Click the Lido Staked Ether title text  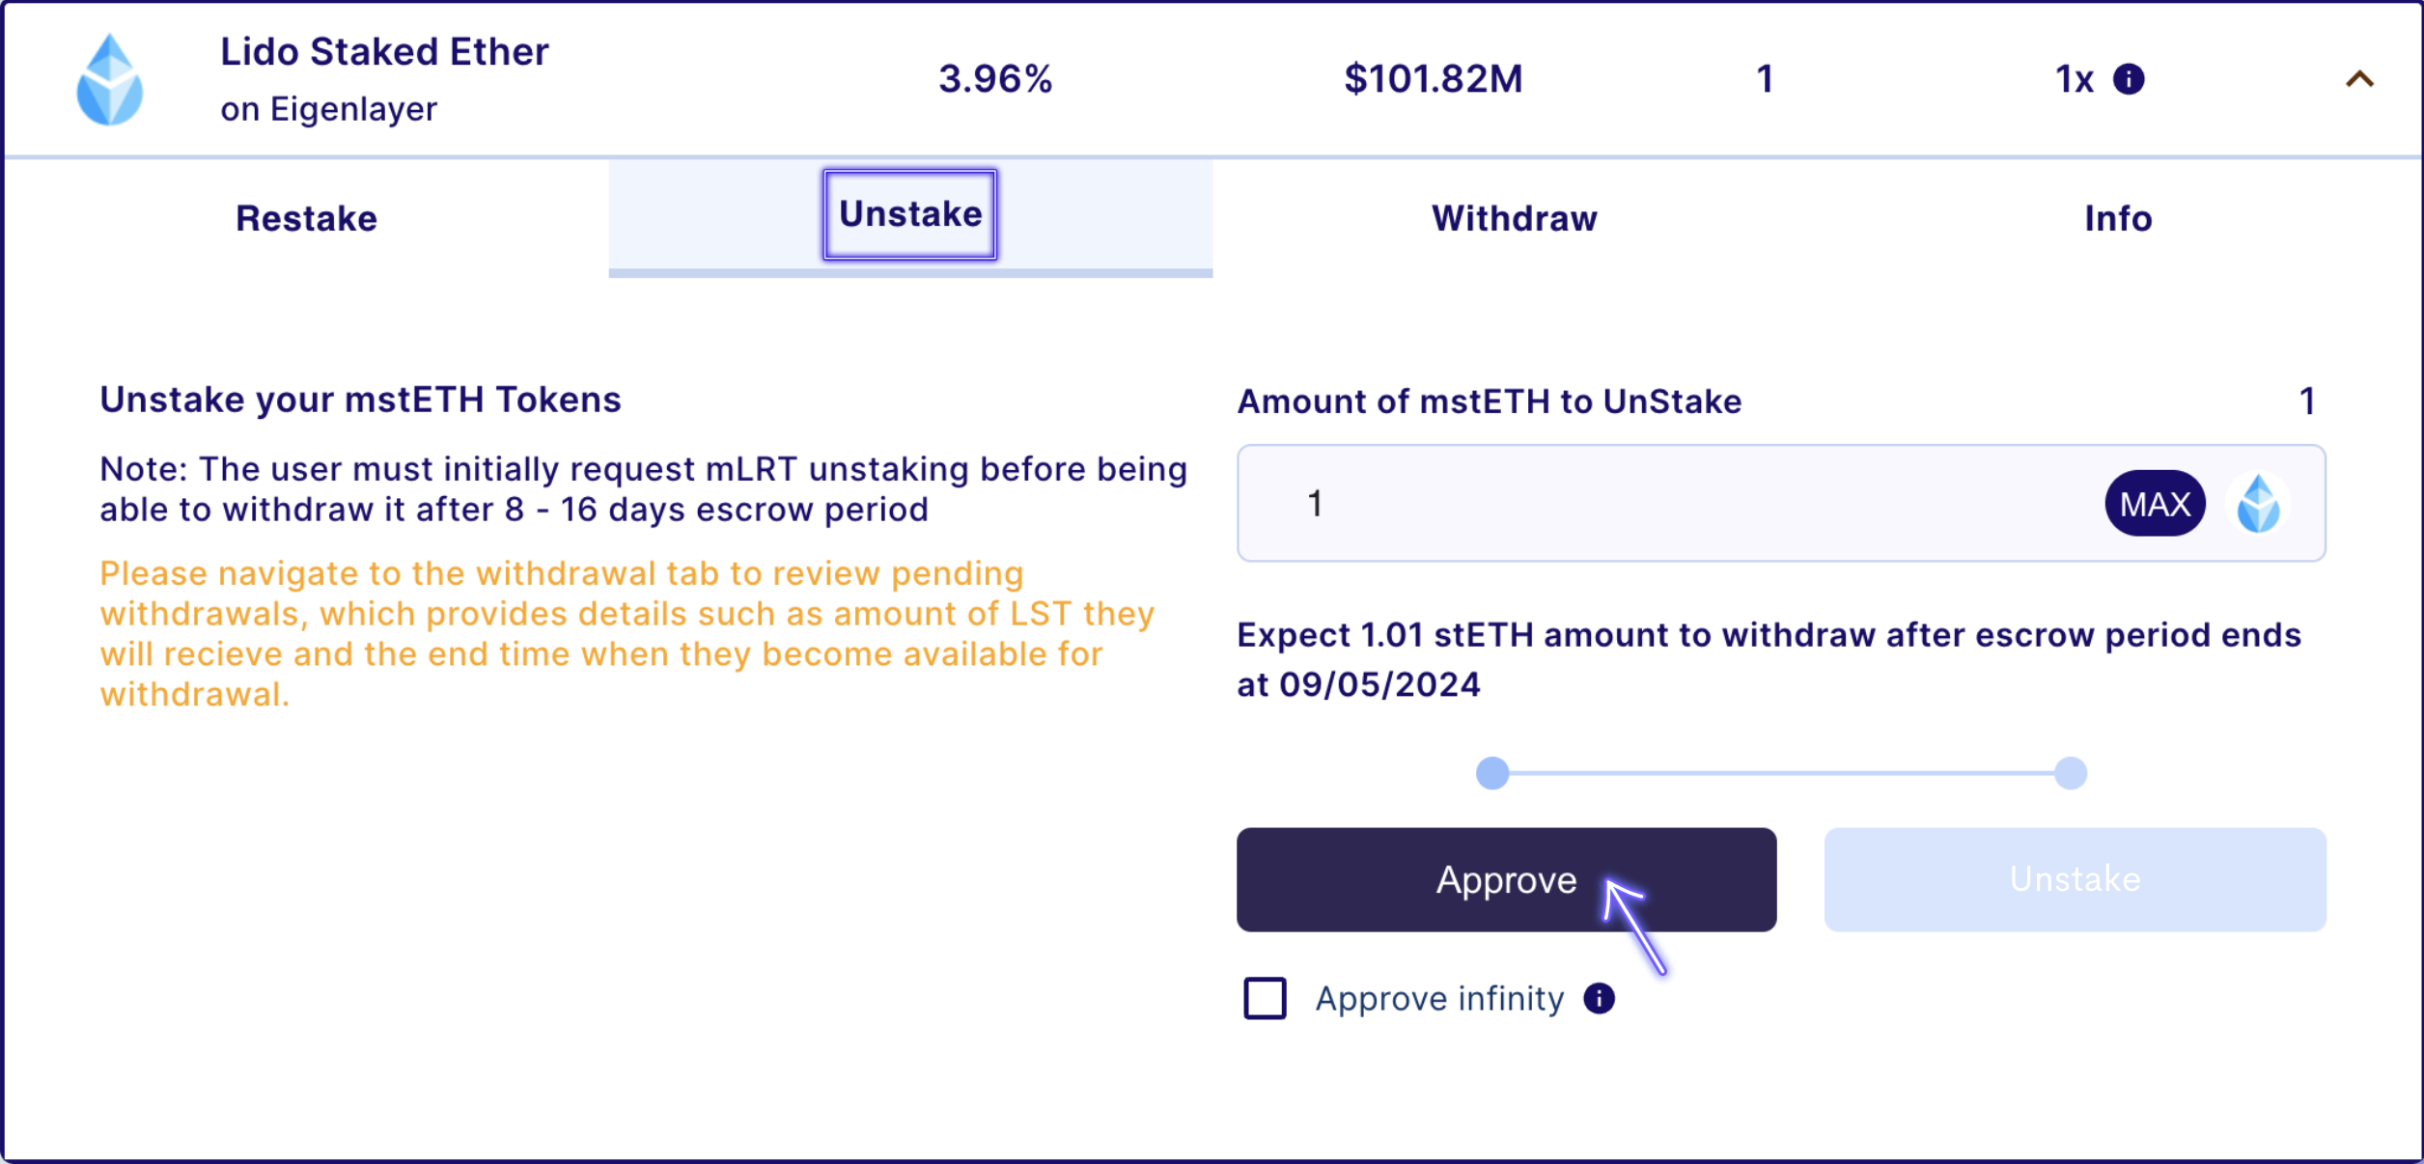click(x=384, y=52)
